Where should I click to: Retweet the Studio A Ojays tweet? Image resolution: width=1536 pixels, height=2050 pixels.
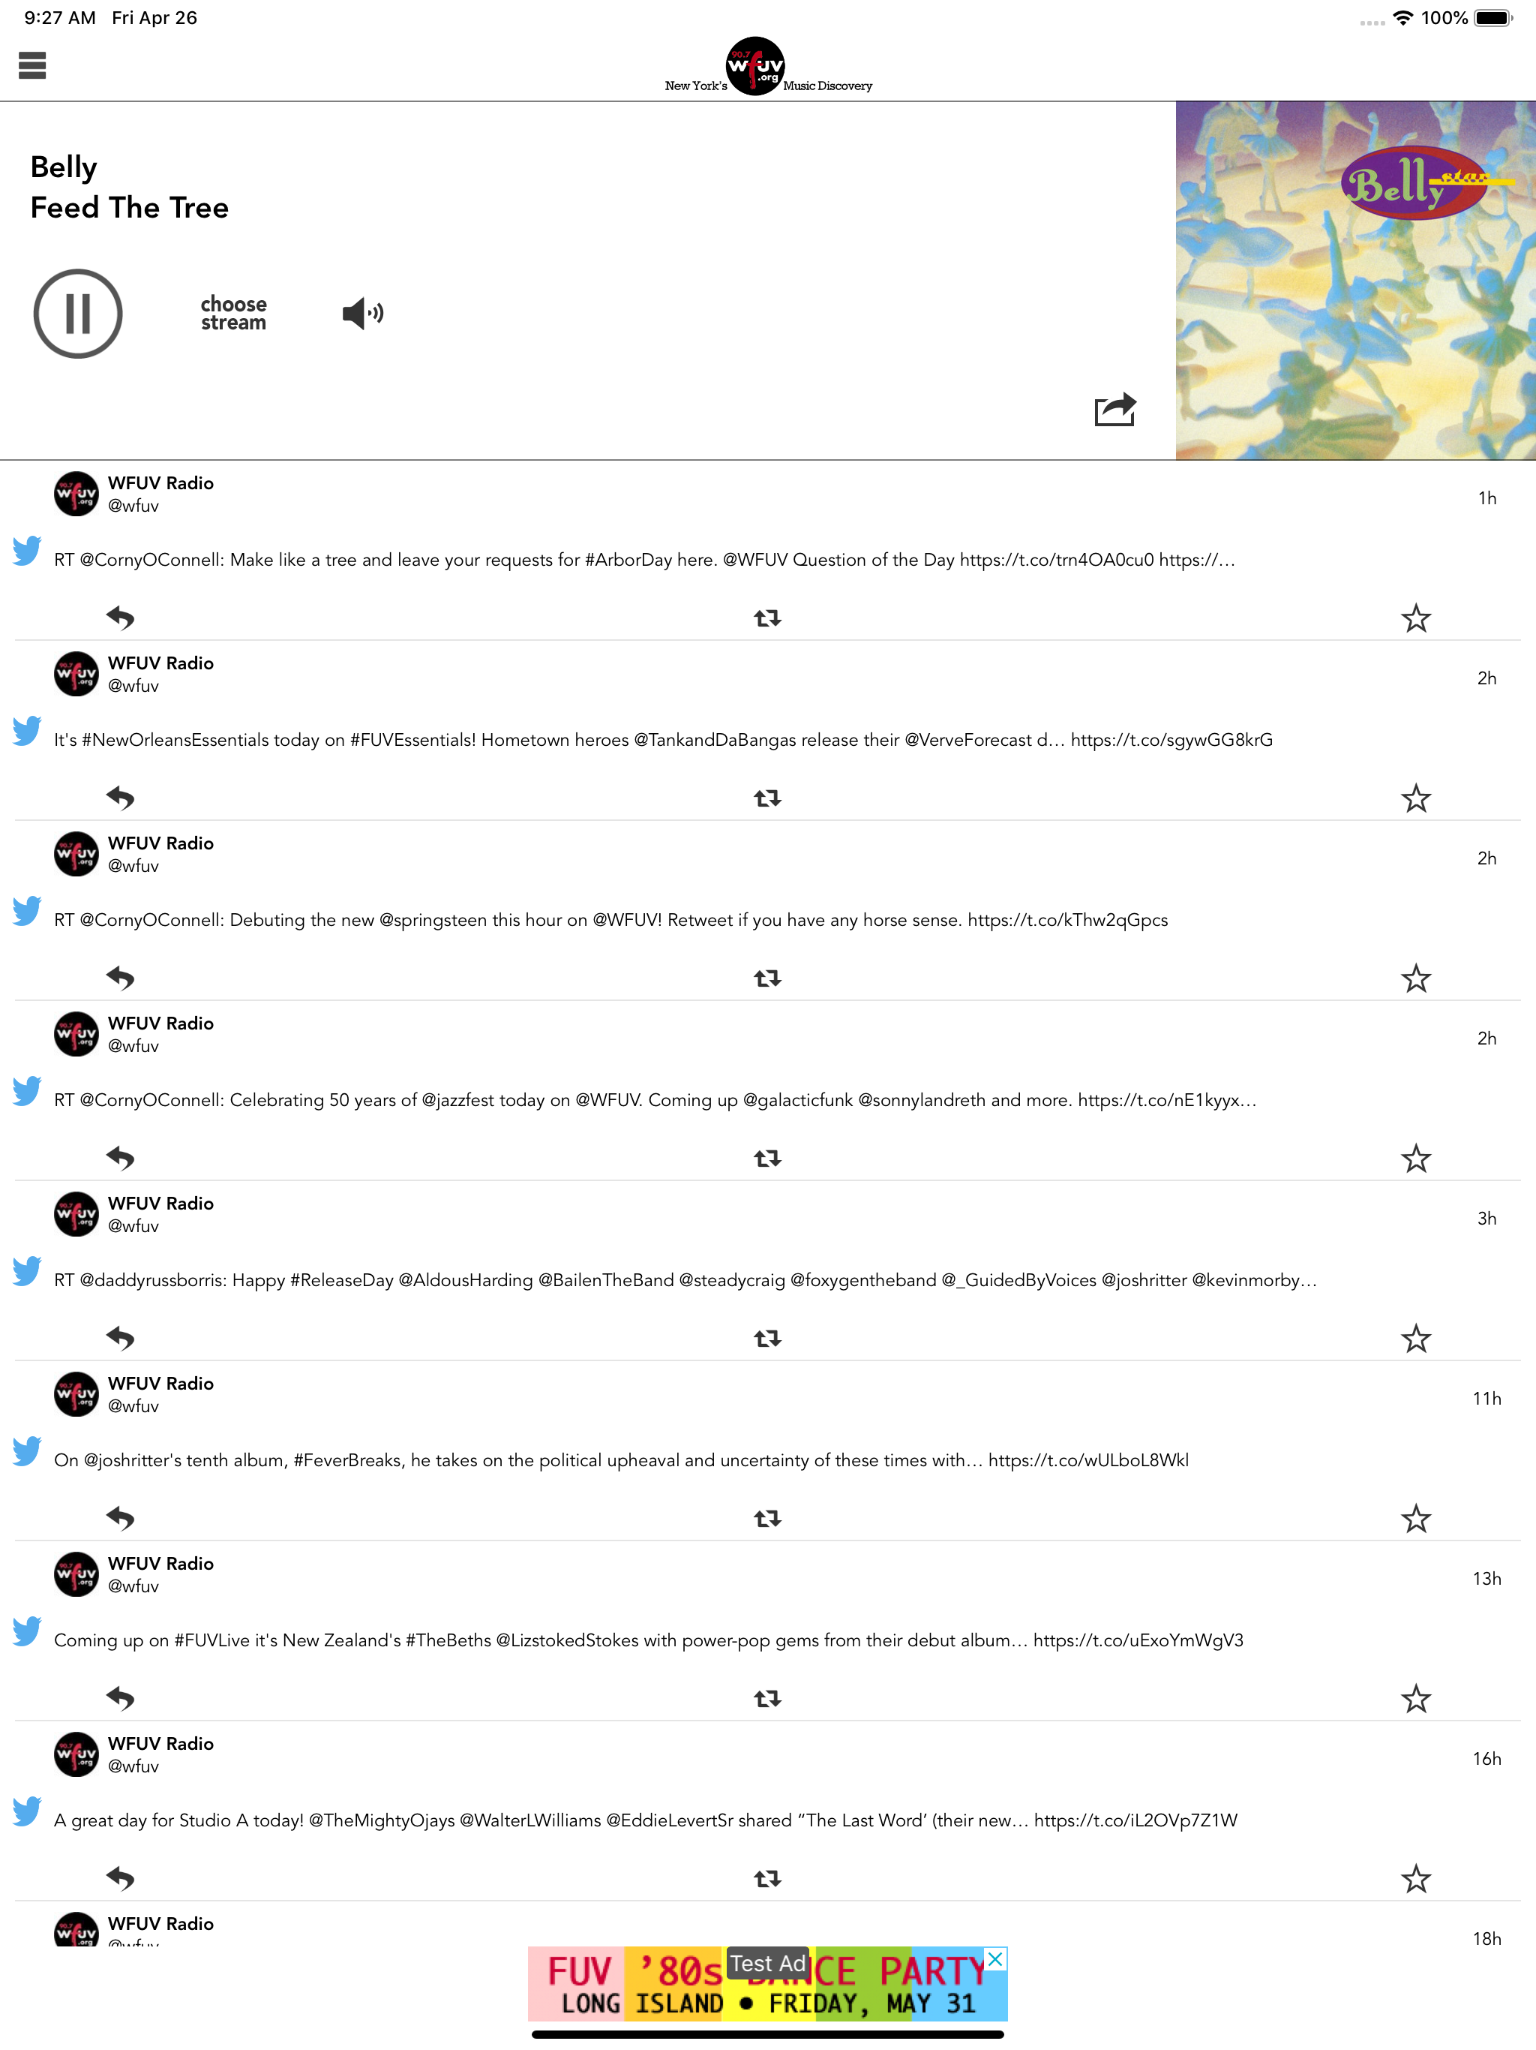point(767,1879)
